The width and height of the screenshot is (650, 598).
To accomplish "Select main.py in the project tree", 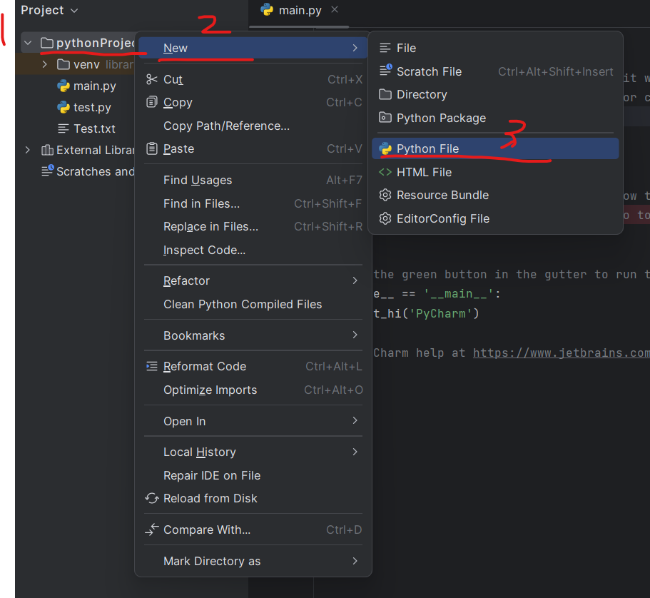I will [94, 86].
